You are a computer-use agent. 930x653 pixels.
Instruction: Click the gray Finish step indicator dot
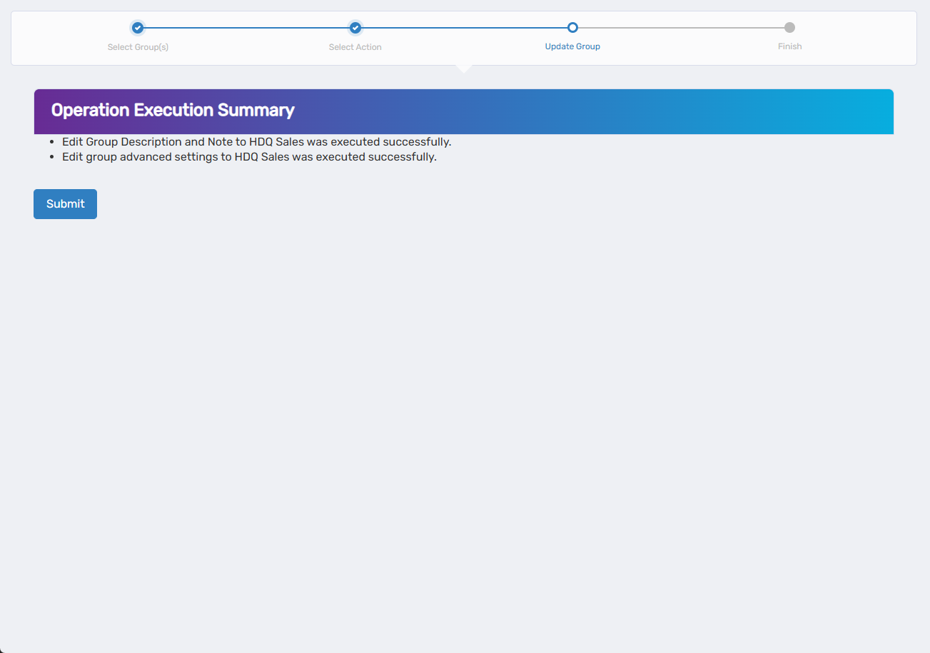click(x=789, y=27)
